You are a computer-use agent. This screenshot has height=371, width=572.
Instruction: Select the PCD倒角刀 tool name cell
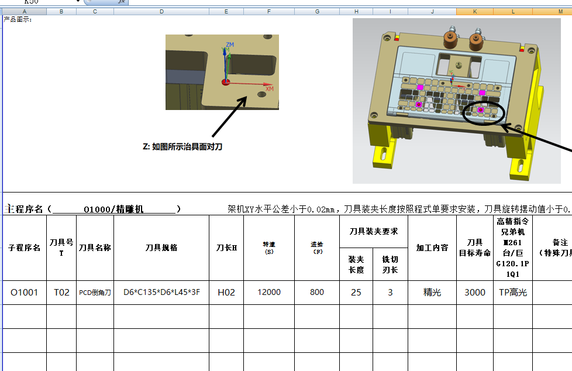click(x=94, y=293)
